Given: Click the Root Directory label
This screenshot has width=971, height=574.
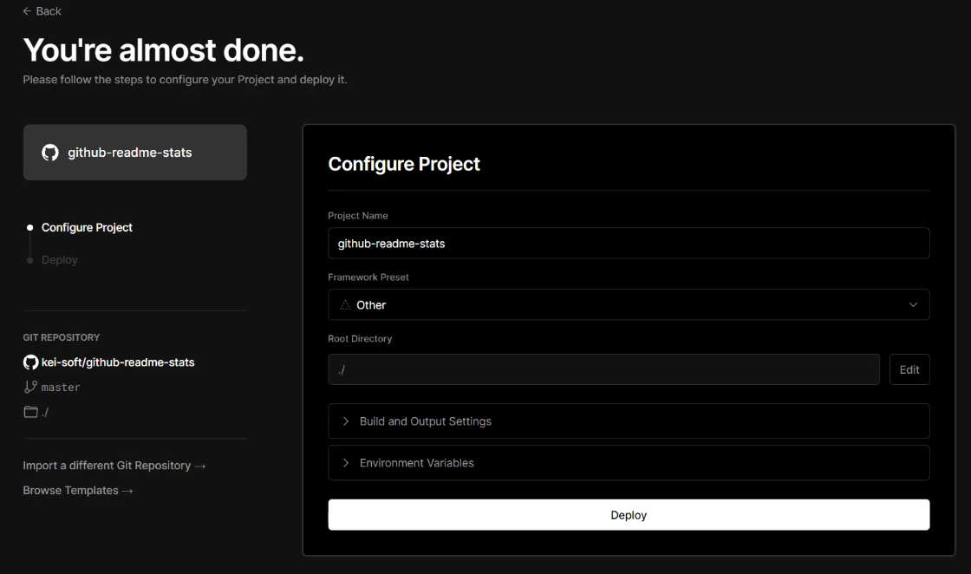Looking at the screenshot, I should coord(360,339).
